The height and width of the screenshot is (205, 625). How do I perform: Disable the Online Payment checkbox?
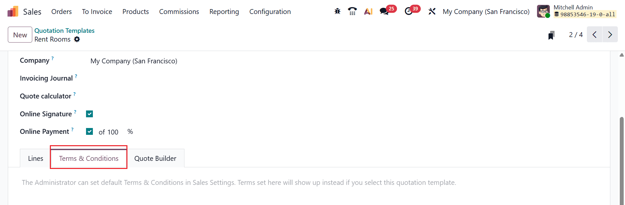pyautogui.click(x=89, y=131)
